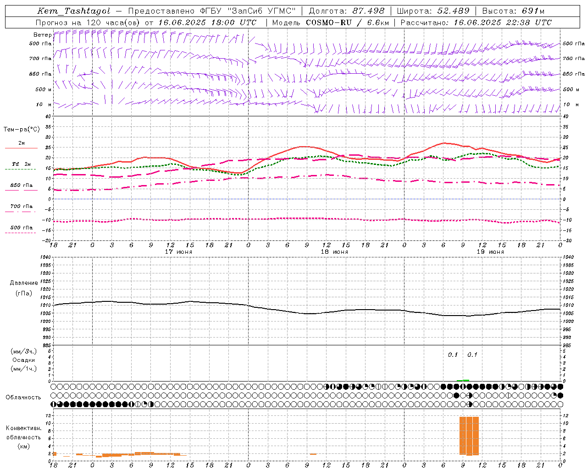587x469 pixels.
Task: Click the Рассчитано 16.06.2025 22:38 UTC timestamp
Action: (476, 22)
